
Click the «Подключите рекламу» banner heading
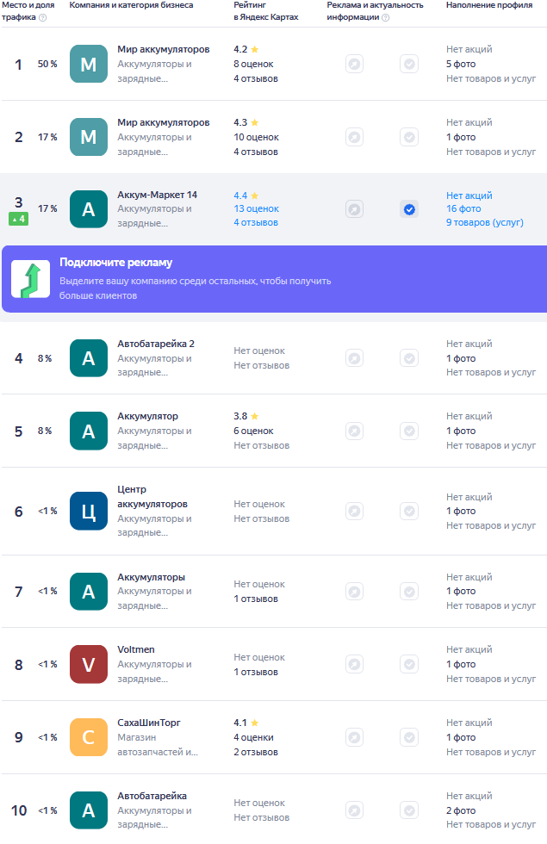[x=115, y=263]
